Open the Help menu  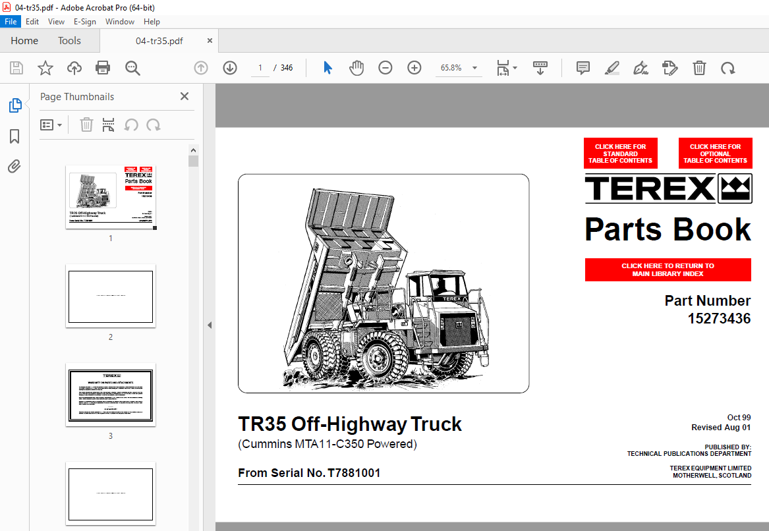152,22
